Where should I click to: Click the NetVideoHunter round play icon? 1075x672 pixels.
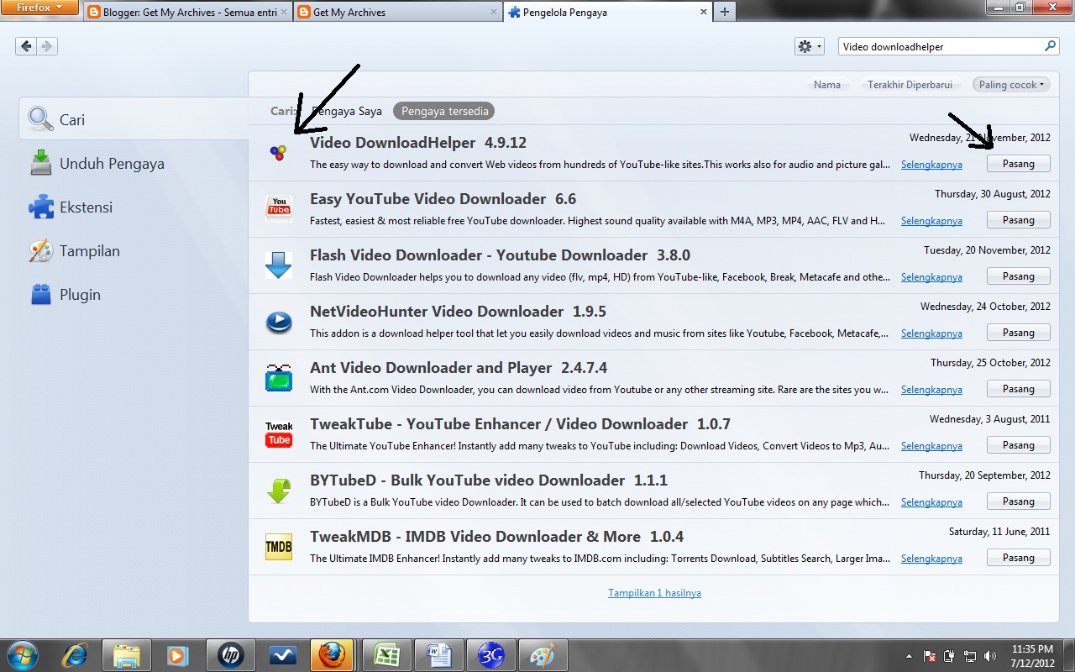pos(279,322)
